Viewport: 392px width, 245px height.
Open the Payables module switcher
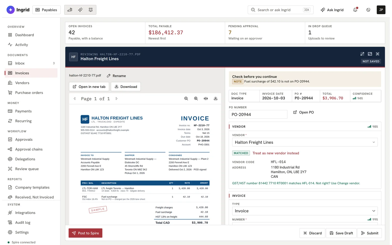(46, 10)
